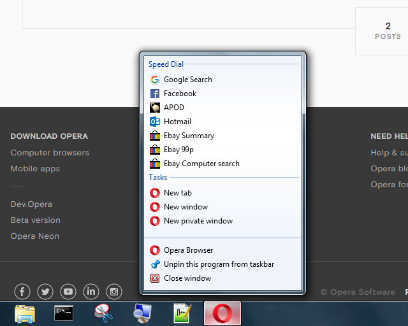
Task: Open Hotmail speed dial entry
Action: (222, 122)
